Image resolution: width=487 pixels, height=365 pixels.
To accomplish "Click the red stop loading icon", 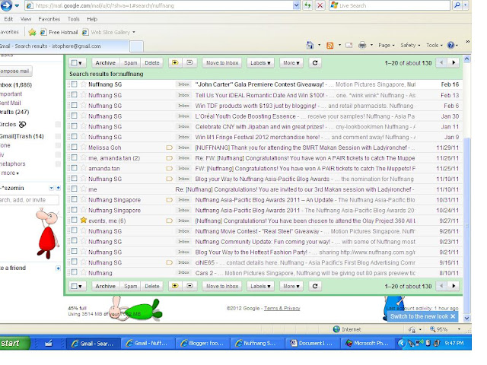I will [x=320, y=5].
